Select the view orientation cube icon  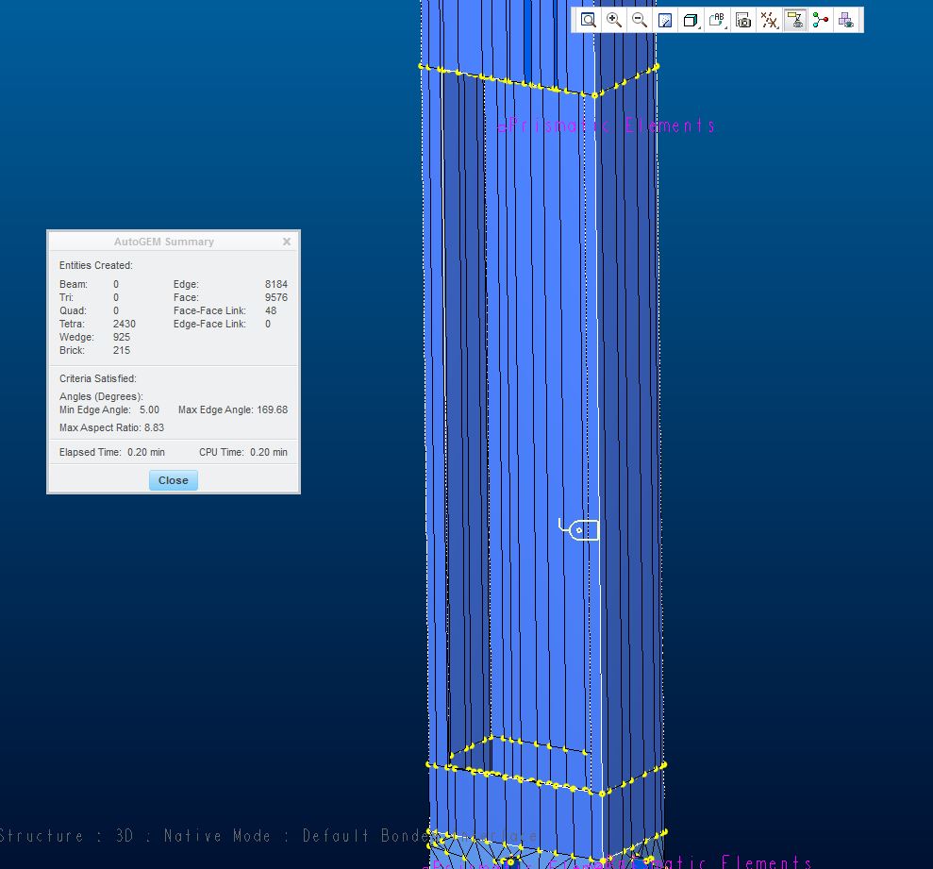[x=691, y=19]
